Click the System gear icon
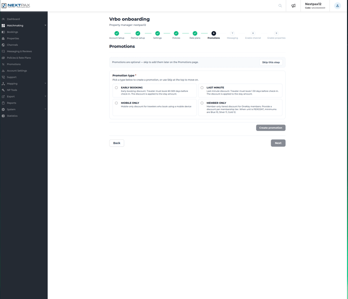 point(3,110)
